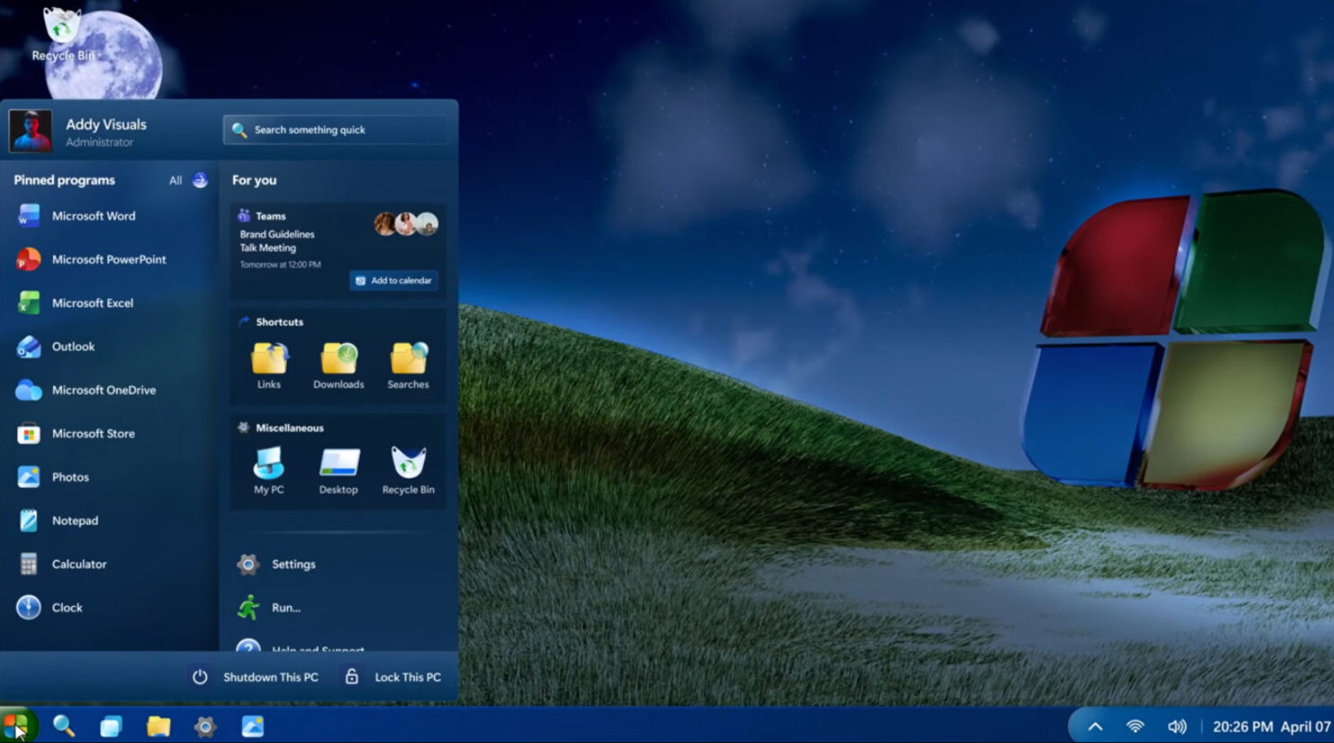The image size is (1334, 743).
Task: Open Settings from the start menu
Action: coord(293,564)
